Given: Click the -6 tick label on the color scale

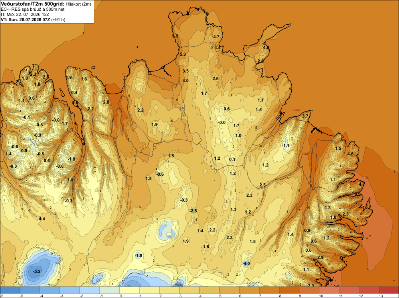Looking at the screenshot, I should coord(2,296).
